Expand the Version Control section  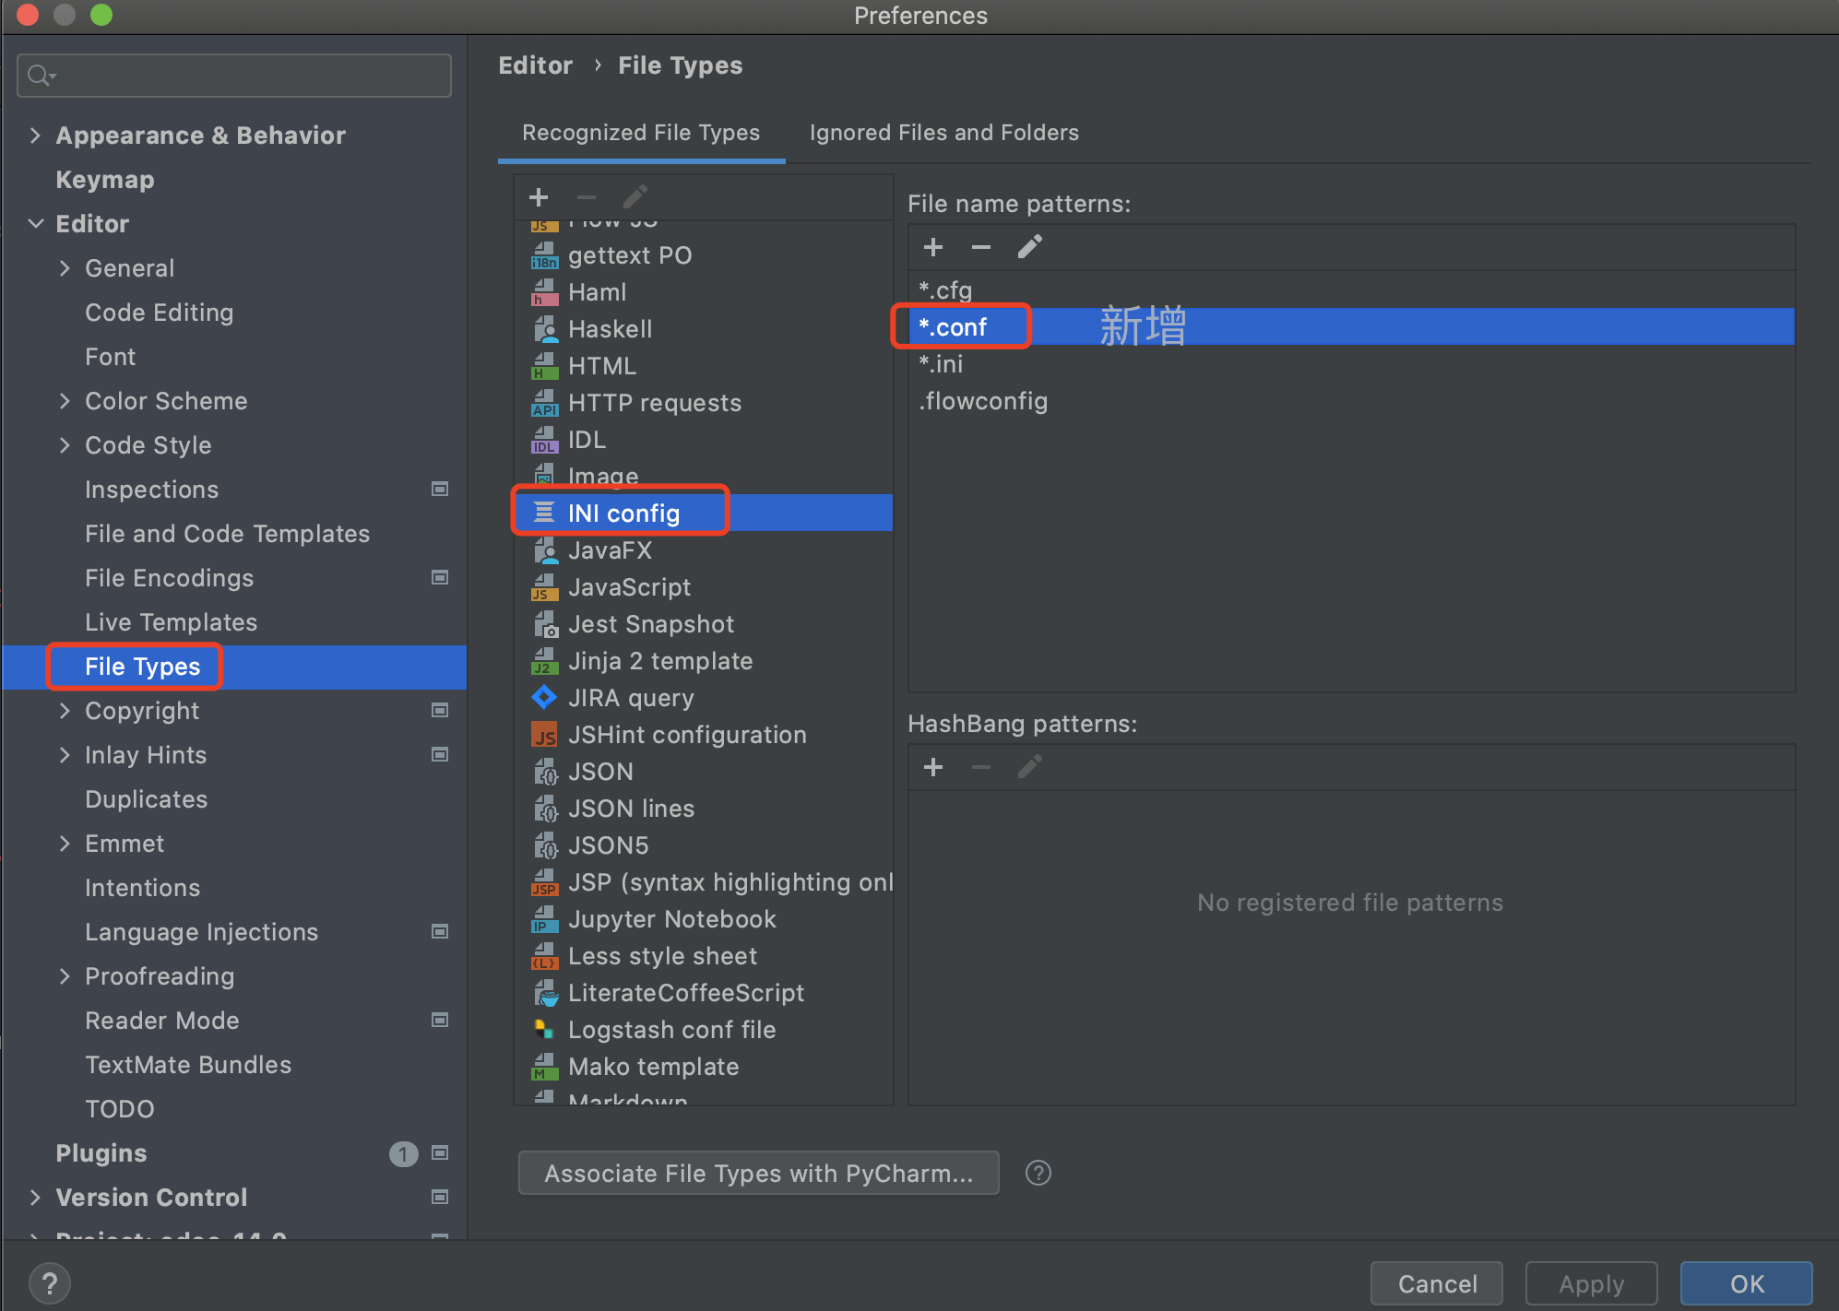(x=35, y=1197)
